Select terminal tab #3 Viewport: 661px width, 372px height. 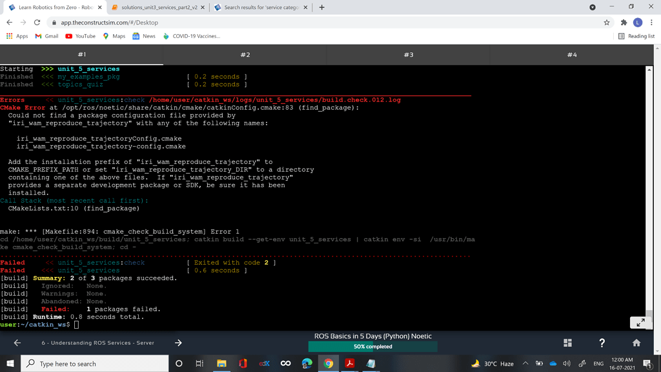pos(407,55)
